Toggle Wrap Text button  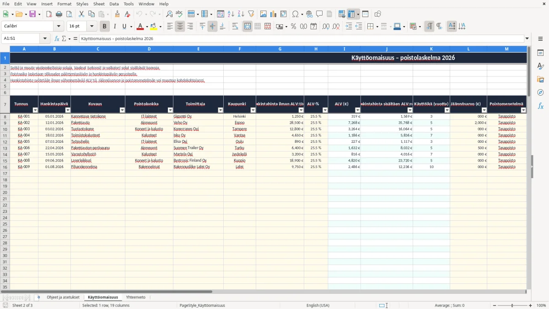tap(235, 27)
